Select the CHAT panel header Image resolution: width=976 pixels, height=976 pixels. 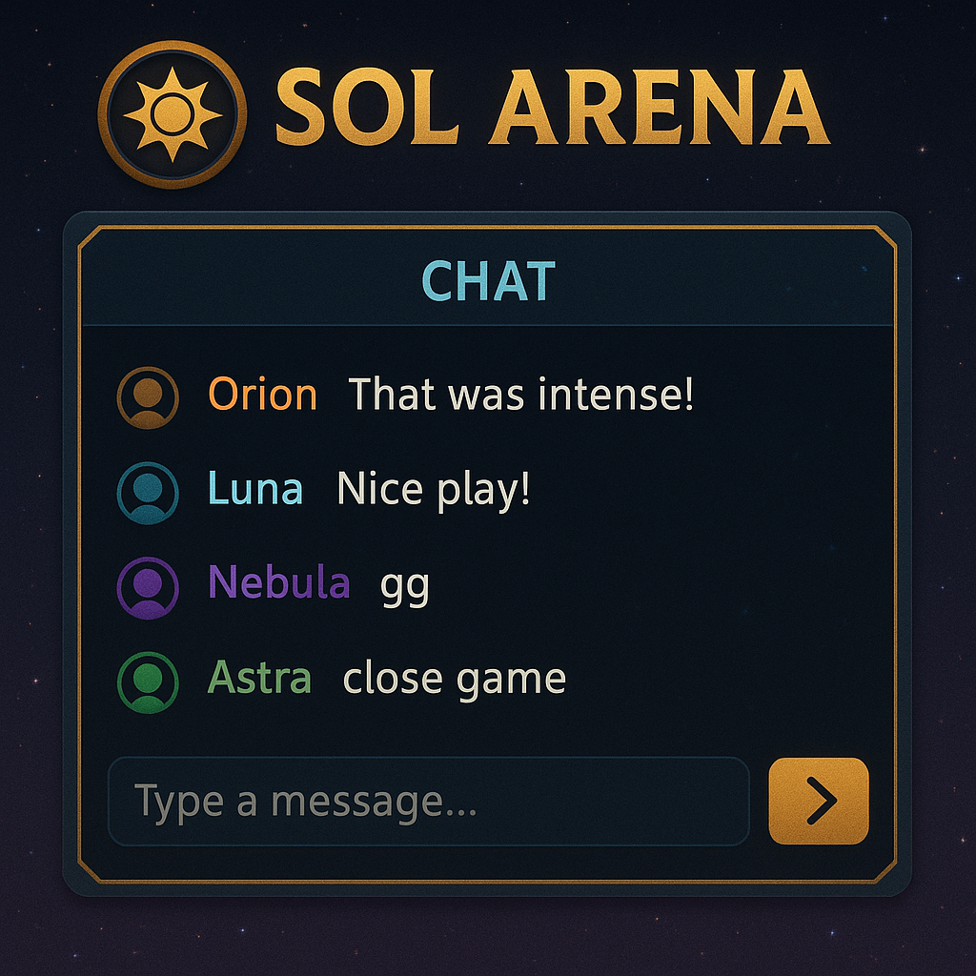[x=488, y=280]
